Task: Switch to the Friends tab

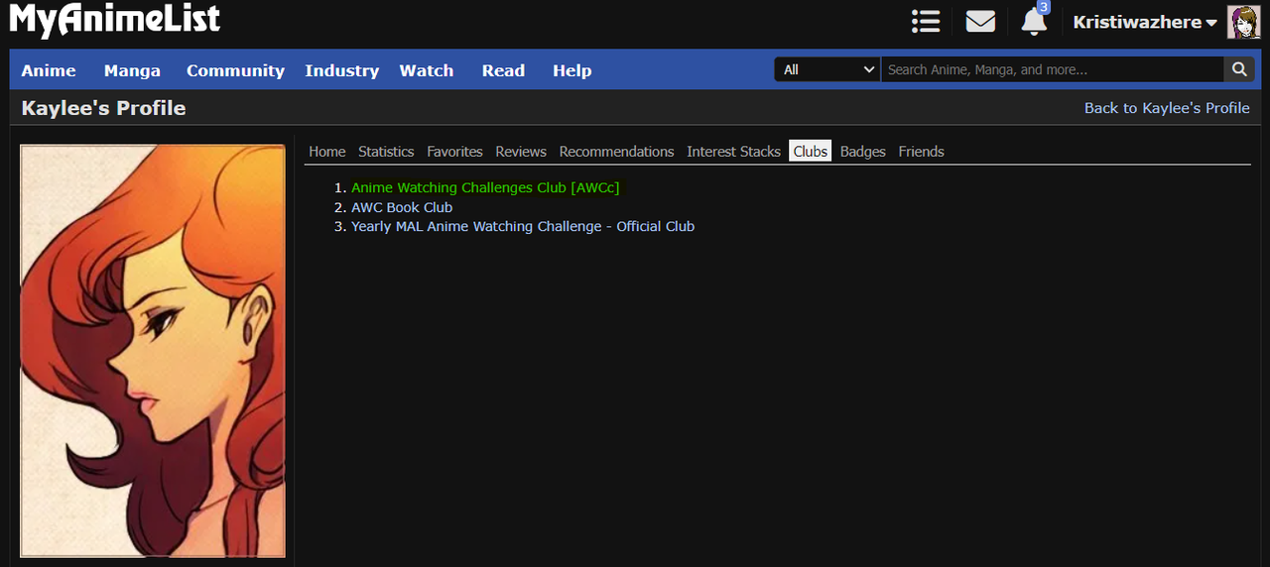Action: coord(921,152)
